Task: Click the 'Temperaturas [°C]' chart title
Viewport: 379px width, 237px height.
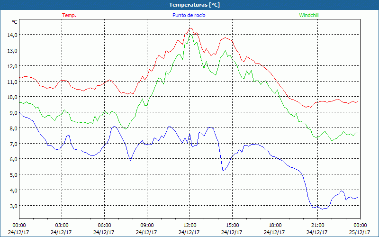Action: point(194,5)
